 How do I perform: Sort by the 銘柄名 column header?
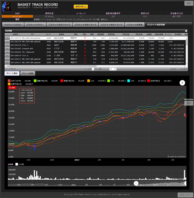pyautogui.click(x=61, y=34)
